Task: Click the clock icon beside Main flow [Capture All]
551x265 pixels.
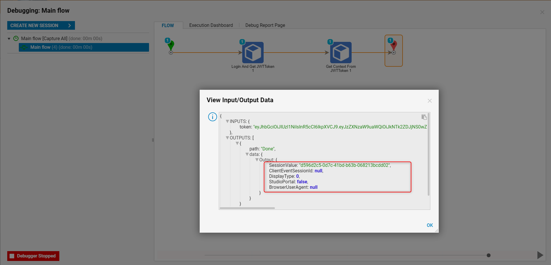Action: click(x=16, y=38)
